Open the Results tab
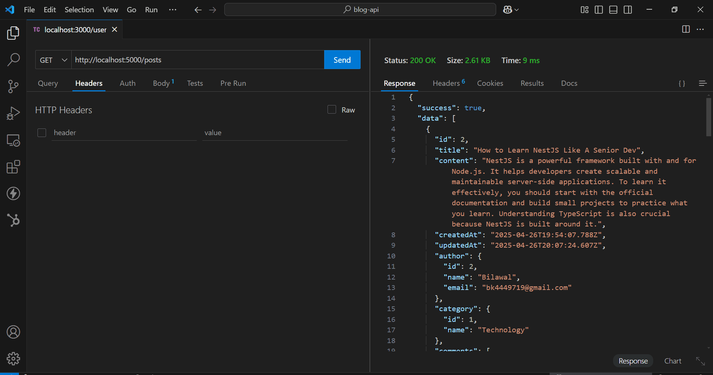The height and width of the screenshot is (375, 713). [532, 84]
